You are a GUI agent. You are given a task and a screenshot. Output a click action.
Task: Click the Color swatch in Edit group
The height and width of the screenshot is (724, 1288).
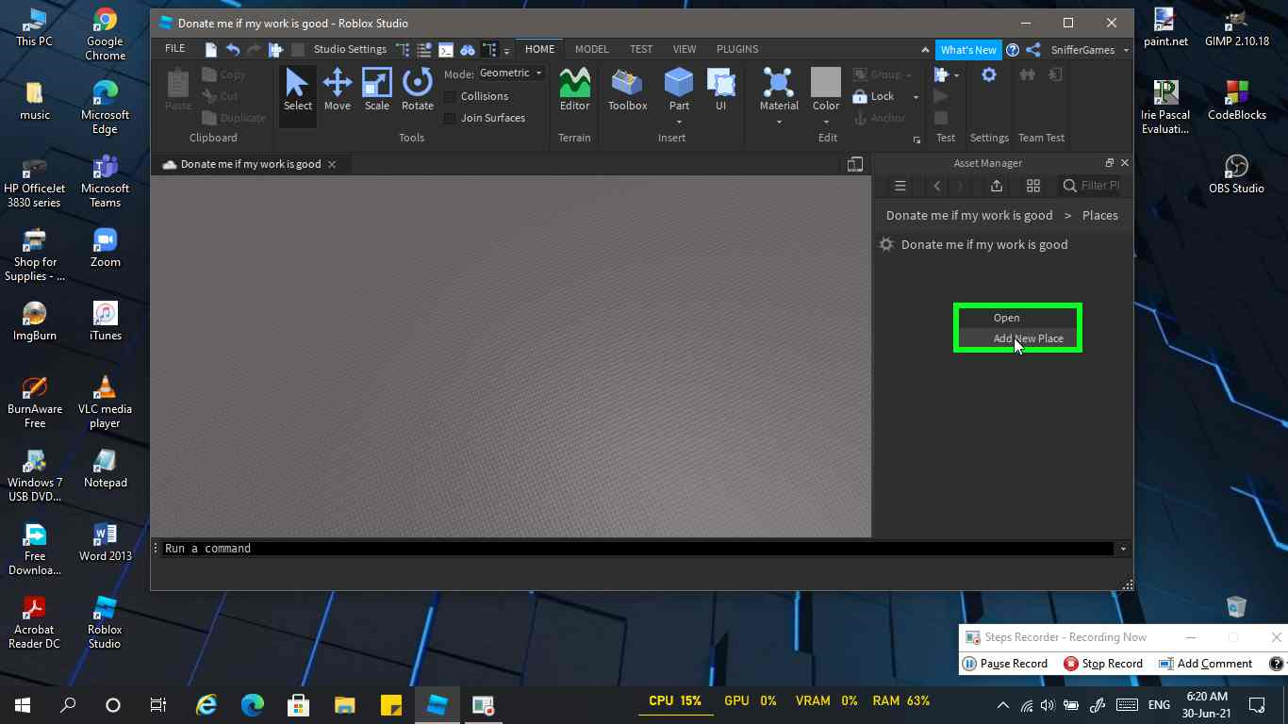(x=826, y=82)
